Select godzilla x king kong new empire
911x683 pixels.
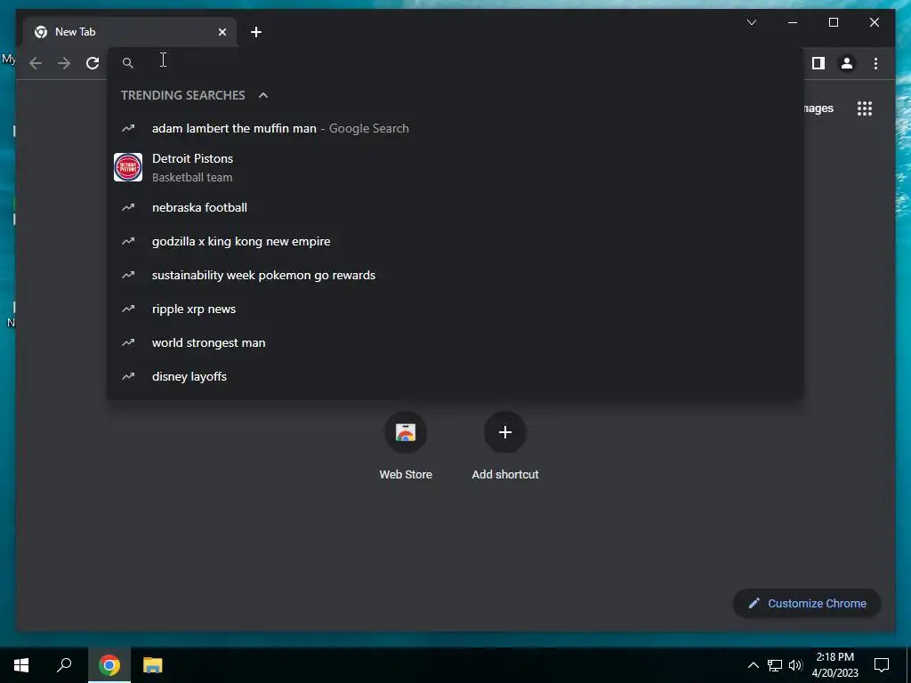455,241
